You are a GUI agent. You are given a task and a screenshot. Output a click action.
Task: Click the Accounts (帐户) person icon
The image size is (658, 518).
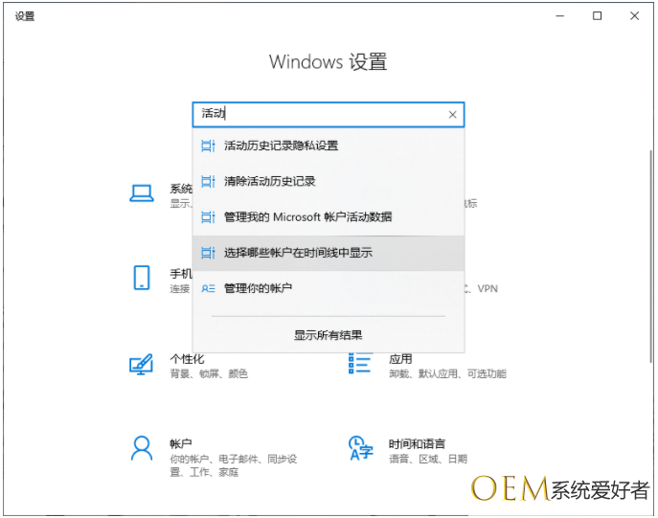(142, 448)
